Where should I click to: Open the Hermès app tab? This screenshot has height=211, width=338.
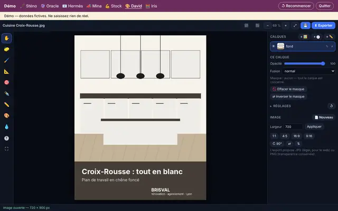tap(73, 6)
